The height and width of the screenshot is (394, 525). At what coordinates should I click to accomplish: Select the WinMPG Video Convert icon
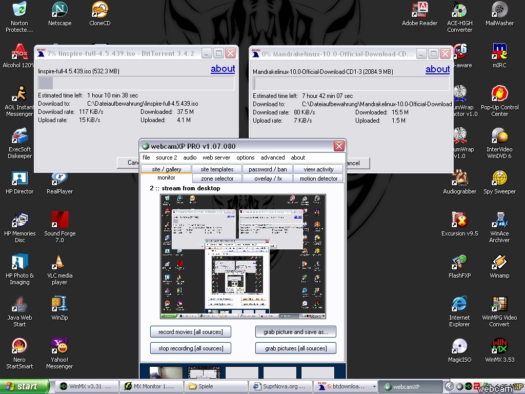click(499, 311)
